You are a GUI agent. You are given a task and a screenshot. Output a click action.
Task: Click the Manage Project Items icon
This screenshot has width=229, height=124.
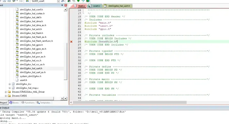point(69,1)
